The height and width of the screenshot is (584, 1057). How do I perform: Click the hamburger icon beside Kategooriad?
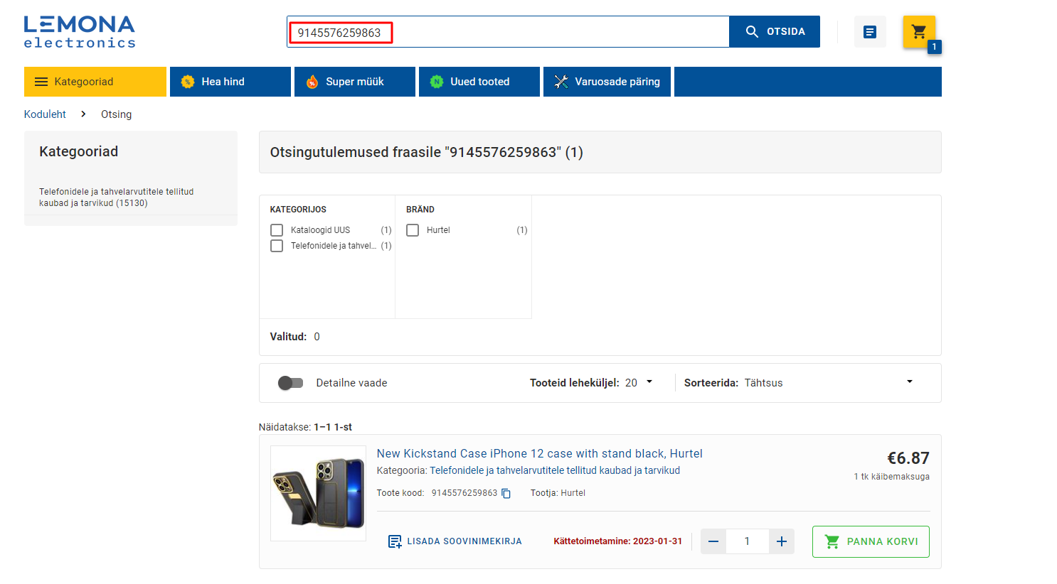41,82
